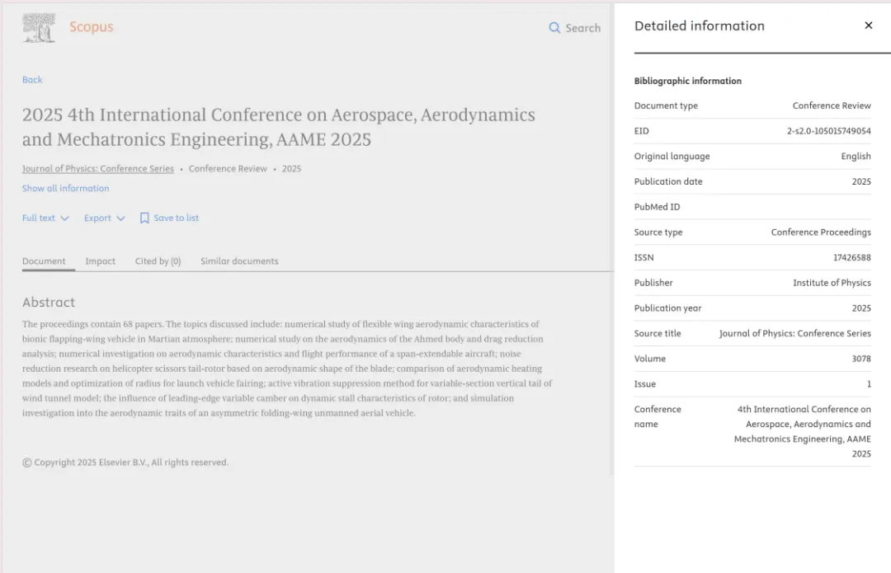891x573 pixels.
Task: Click the Search text in header
Action: (582, 28)
